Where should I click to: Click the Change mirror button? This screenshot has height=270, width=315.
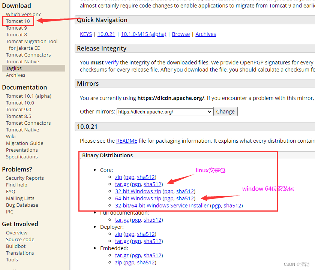(225, 112)
